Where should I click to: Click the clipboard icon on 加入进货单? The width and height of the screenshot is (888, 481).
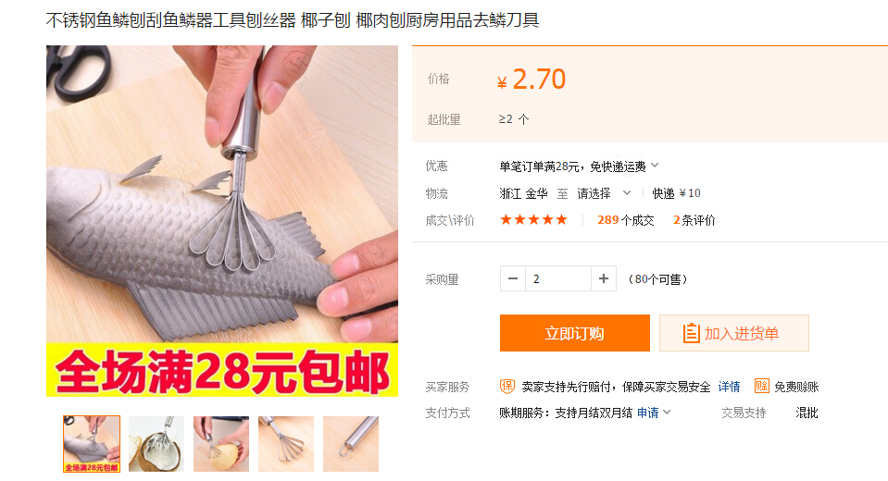(x=691, y=333)
